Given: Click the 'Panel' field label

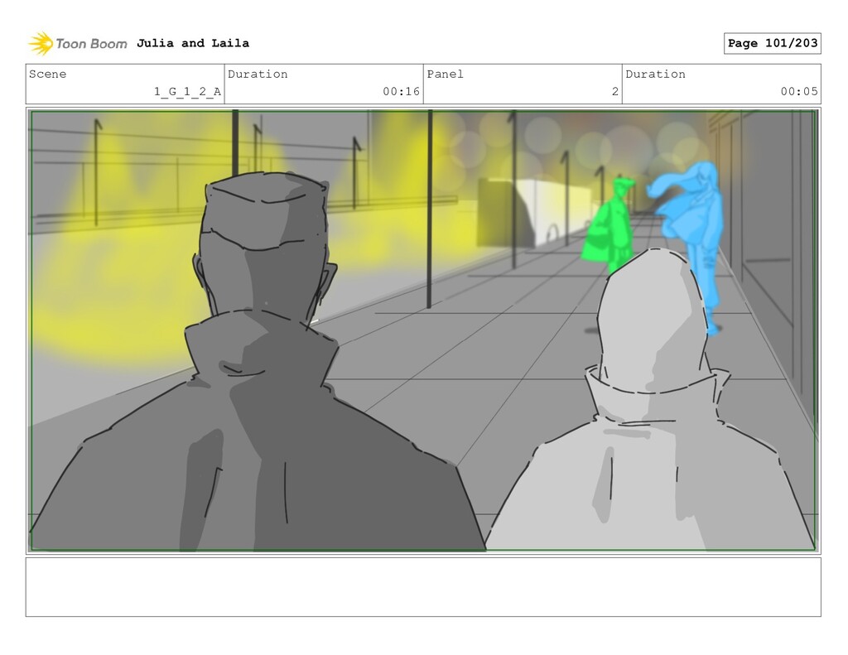Looking at the screenshot, I should [x=445, y=74].
